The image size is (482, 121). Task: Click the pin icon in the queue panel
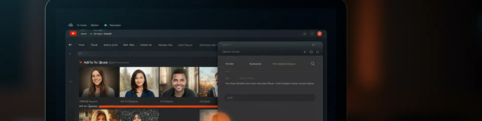pos(313,45)
